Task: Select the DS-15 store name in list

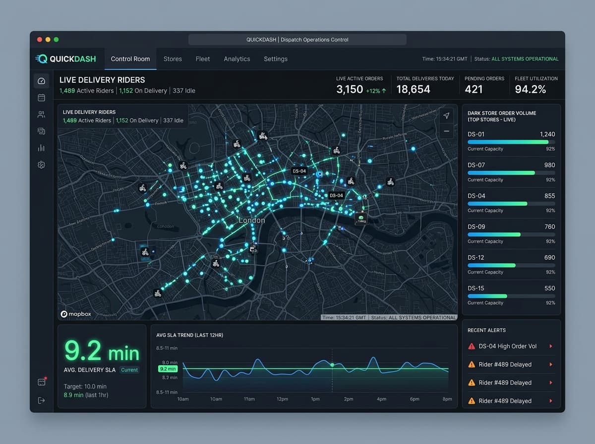Action: click(x=476, y=288)
